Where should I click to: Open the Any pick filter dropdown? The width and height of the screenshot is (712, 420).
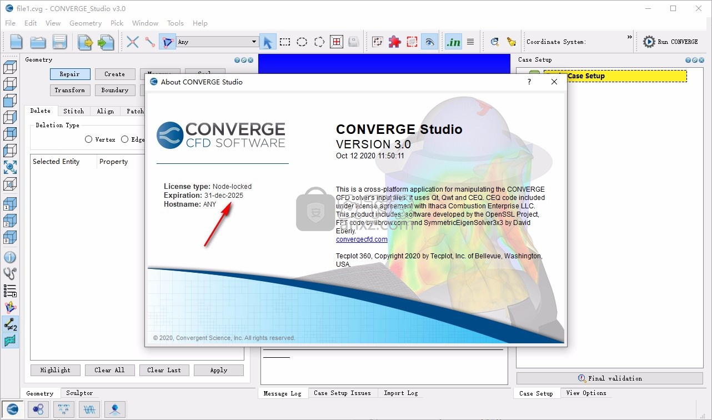point(217,42)
